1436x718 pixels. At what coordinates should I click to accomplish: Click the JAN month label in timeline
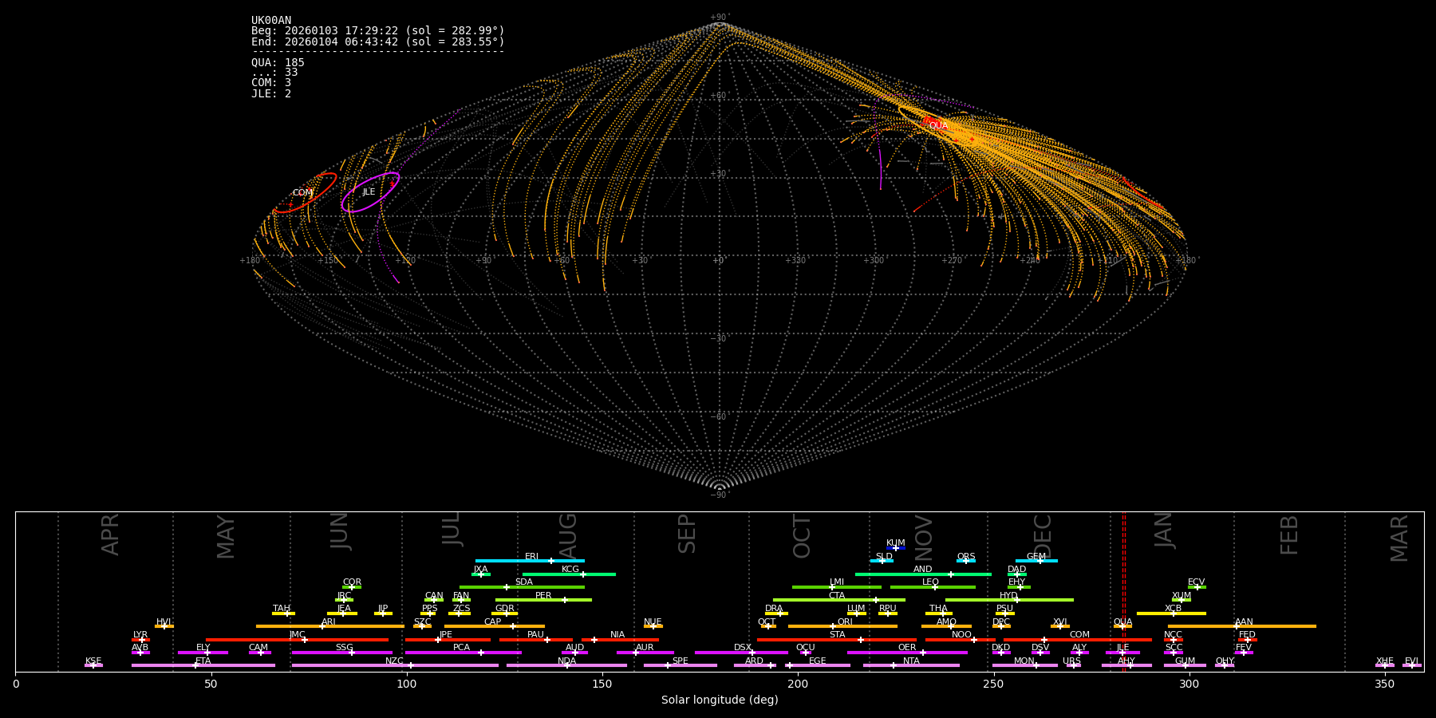(x=1164, y=531)
